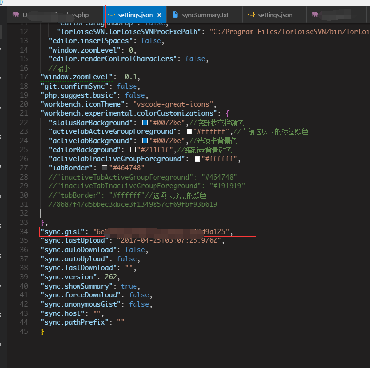Click the "#211f1f" color string
The width and height of the screenshot is (370, 368).
tap(155, 150)
